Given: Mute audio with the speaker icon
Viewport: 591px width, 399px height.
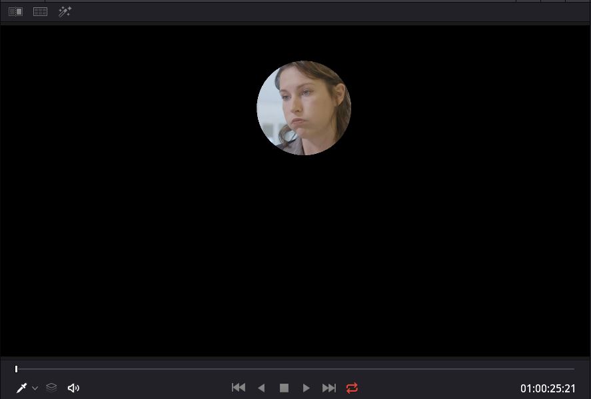Looking at the screenshot, I should [x=73, y=388].
